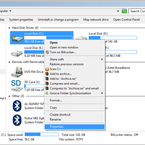145x145 pixels.
Task: Click the Local Disk (C:) drive icon
Action: coord(17,39)
